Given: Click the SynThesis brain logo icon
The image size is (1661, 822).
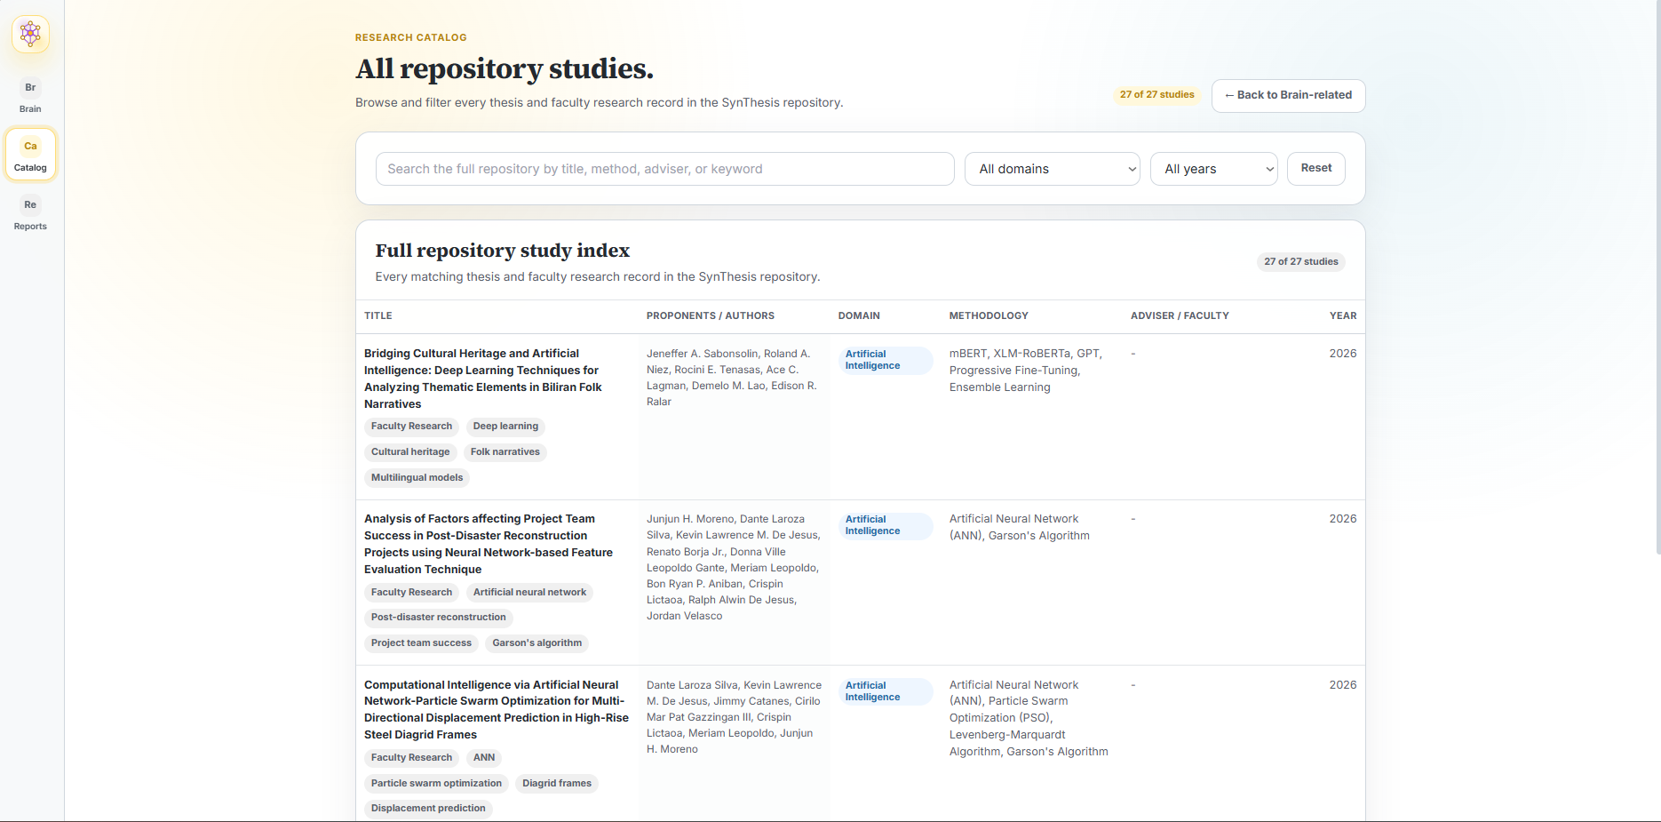Looking at the screenshot, I should [30, 34].
